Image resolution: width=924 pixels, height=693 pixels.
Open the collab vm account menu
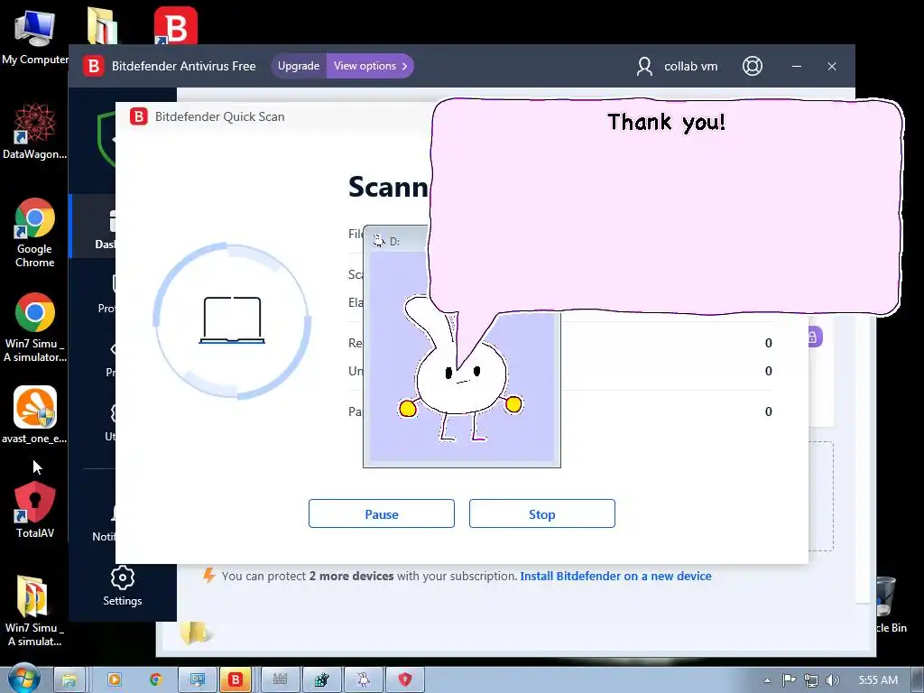(x=677, y=66)
